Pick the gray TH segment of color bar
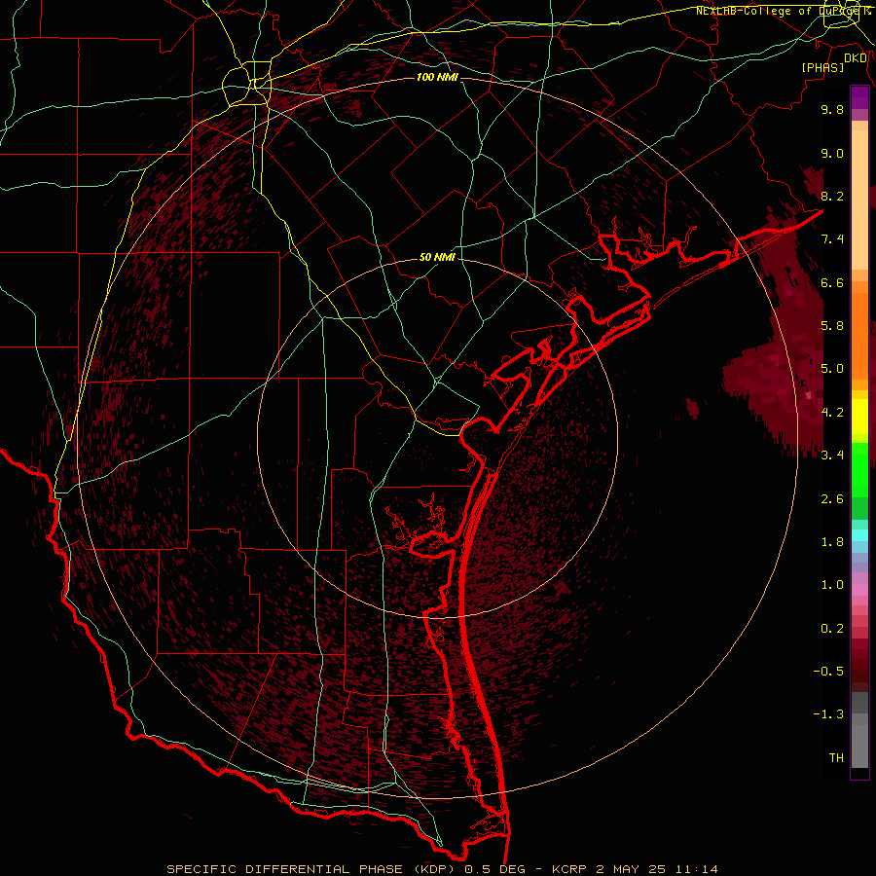This screenshot has width=876, height=876. click(x=859, y=747)
